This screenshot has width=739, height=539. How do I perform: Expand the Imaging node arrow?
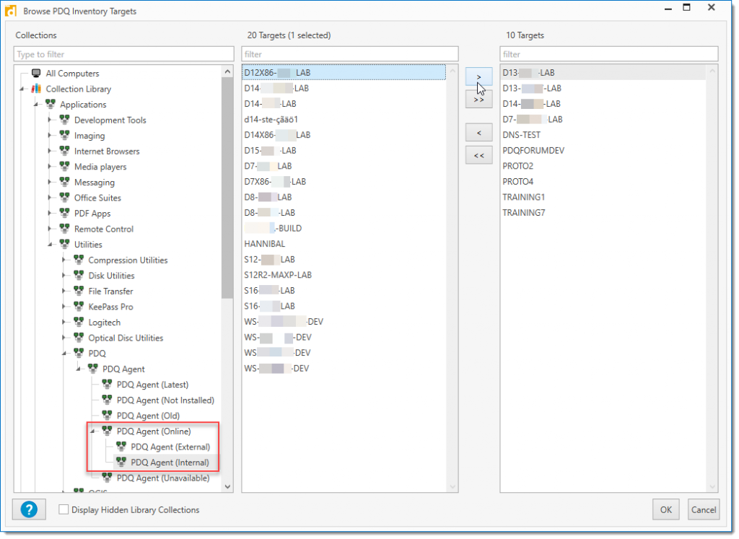click(50, 135)
